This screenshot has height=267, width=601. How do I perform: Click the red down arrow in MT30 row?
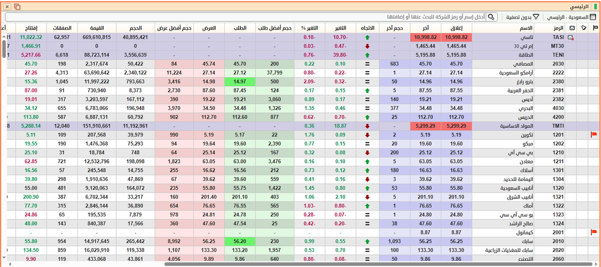367,46
